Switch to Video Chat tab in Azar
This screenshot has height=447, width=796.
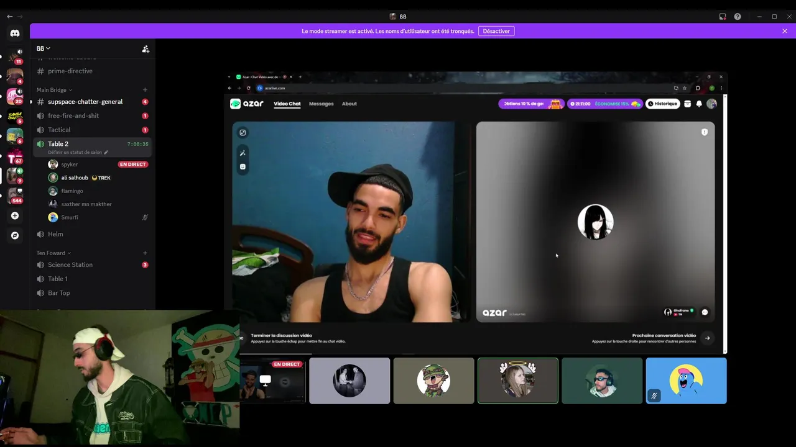coord(287,104)
